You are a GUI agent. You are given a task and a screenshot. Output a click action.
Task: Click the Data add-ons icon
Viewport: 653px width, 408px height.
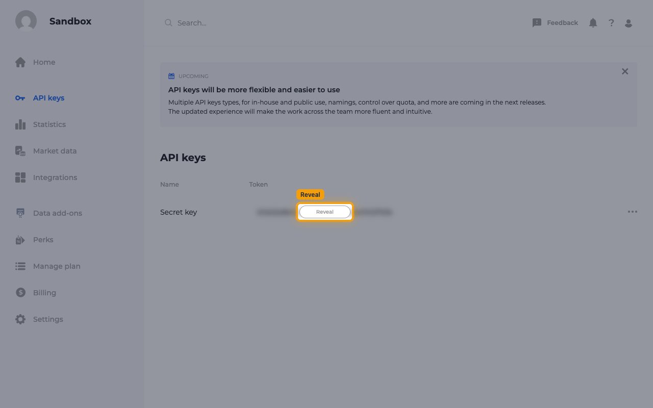click(x=20, y=213)
